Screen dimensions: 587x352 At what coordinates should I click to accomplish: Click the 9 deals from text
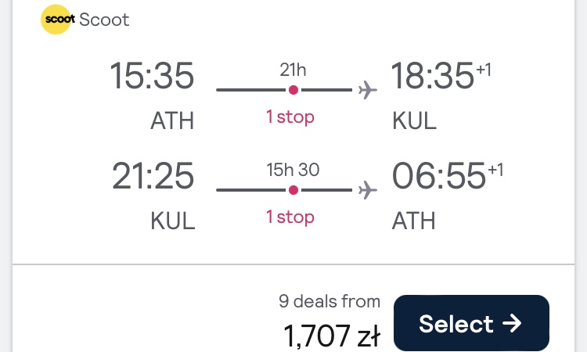330,301
